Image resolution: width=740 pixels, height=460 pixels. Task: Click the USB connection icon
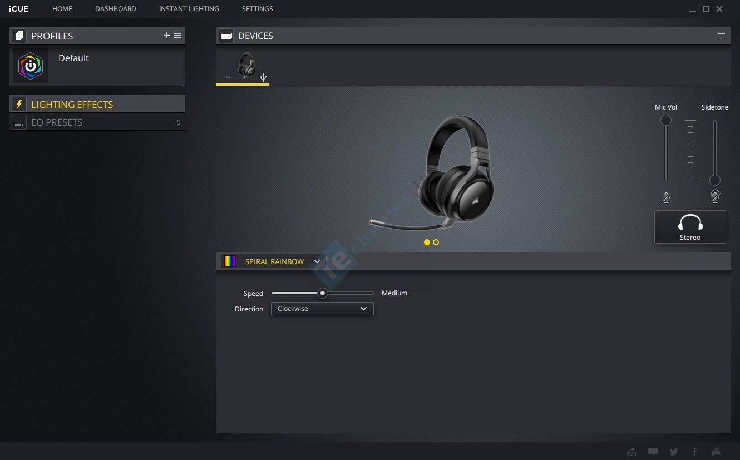click(x=264, y=77)
